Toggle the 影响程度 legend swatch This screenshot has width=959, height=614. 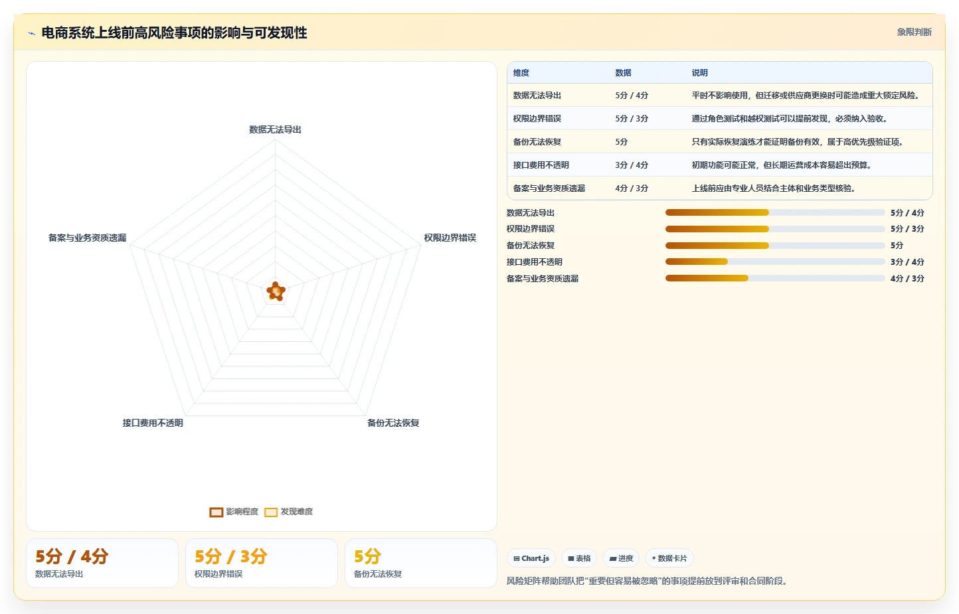coord(216,512)
